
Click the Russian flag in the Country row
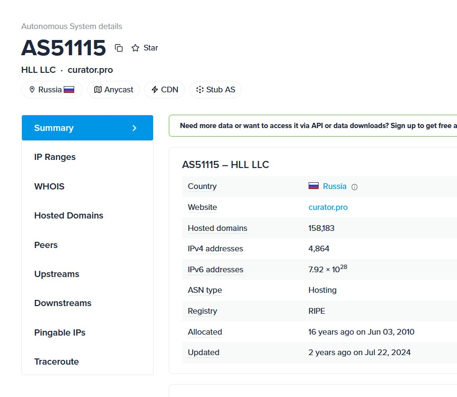313,186
